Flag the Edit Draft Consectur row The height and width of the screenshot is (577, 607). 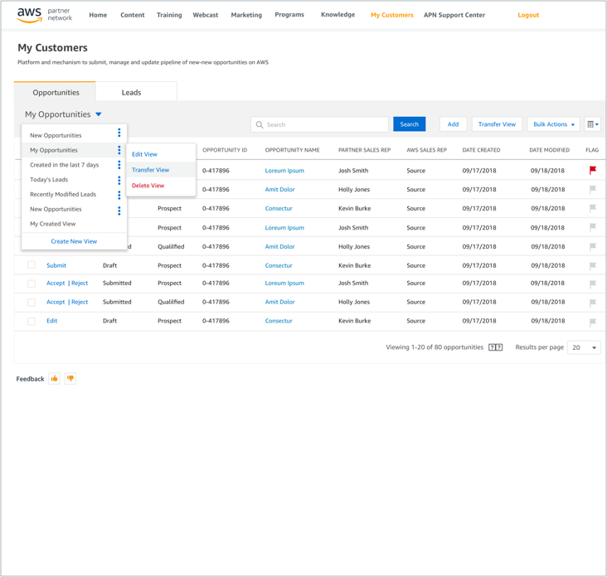tap(593, 322)
